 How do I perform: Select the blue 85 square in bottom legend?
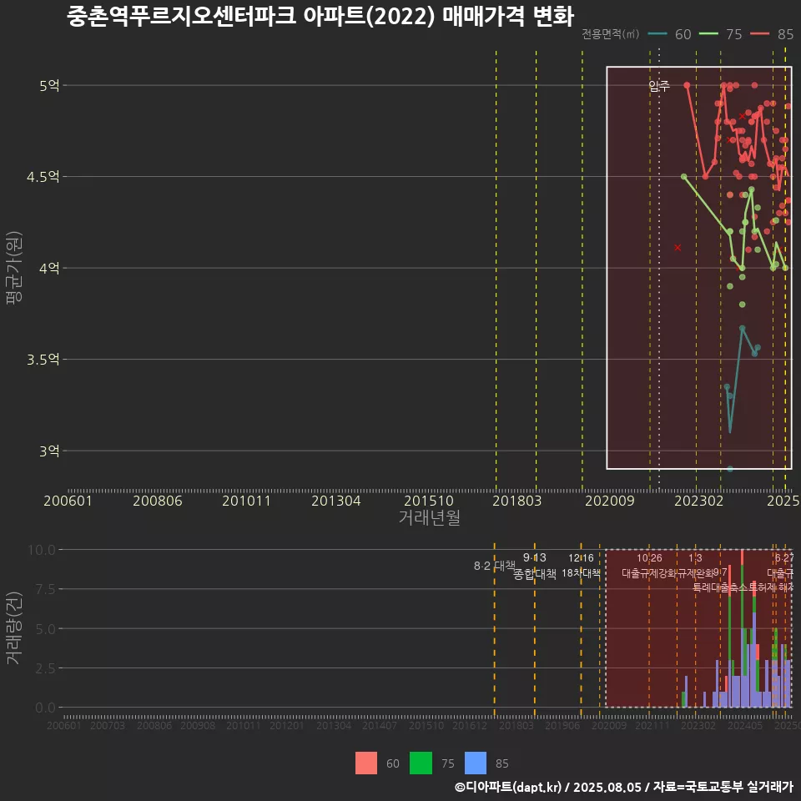476,763
